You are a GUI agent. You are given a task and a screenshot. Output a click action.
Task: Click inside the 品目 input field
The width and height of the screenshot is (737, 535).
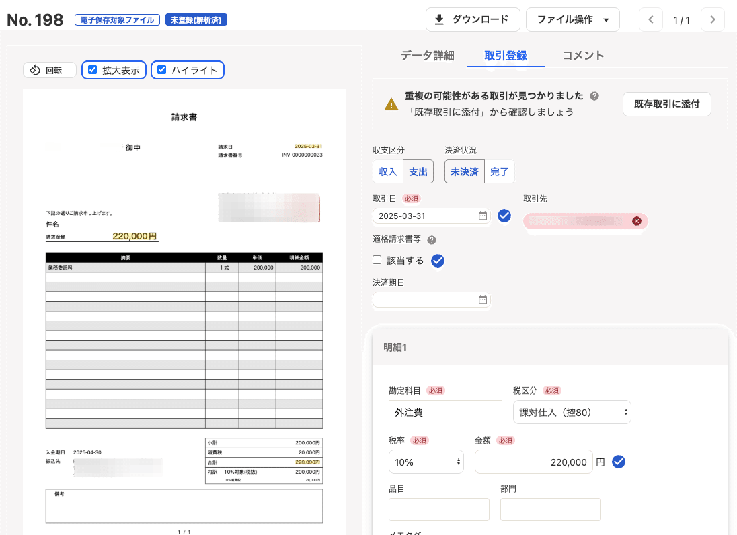[438, 509]
